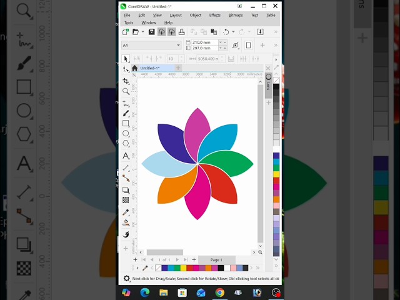The height and width of the screenshot is (300, 400).
Task: Select the Smart Fill tool
Action: coord(126,234)
